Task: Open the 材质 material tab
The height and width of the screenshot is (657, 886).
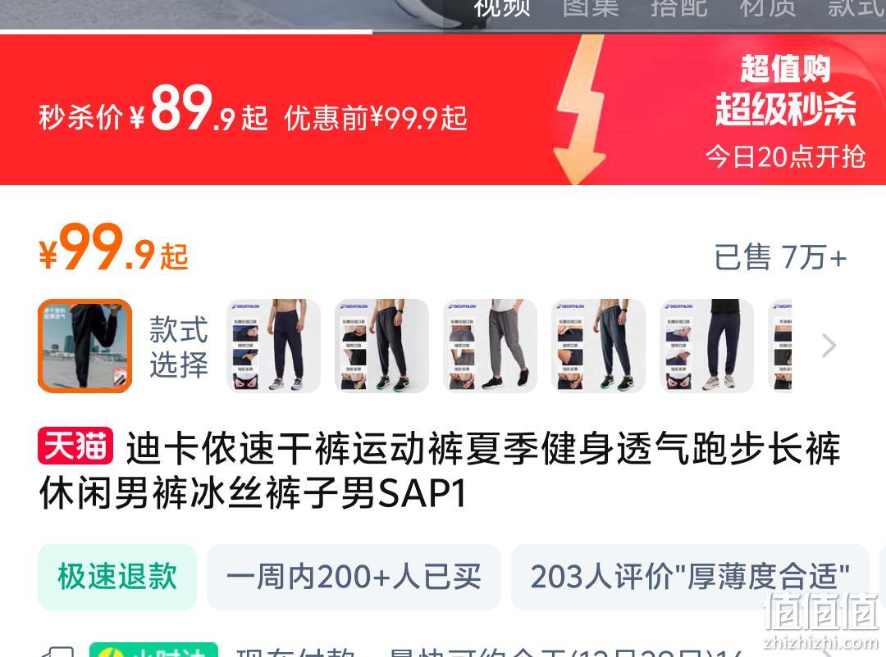Action: click(767, 7)
